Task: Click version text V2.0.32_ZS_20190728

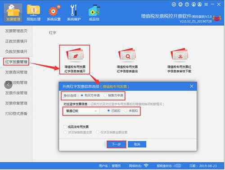Action: click(196, 22)
